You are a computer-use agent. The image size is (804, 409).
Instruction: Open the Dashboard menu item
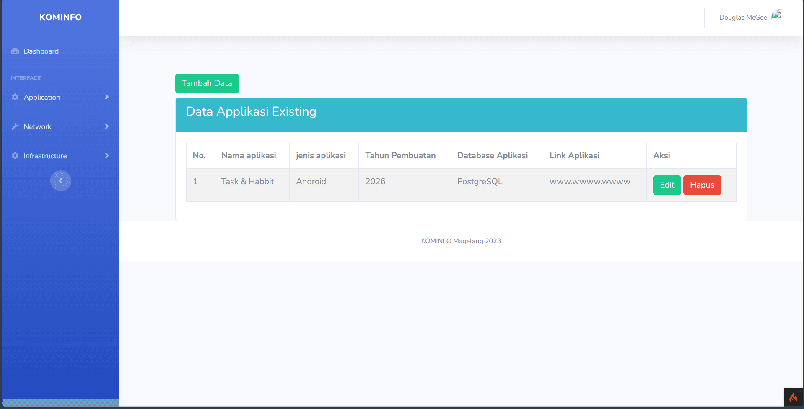click(x=41, y=51)
